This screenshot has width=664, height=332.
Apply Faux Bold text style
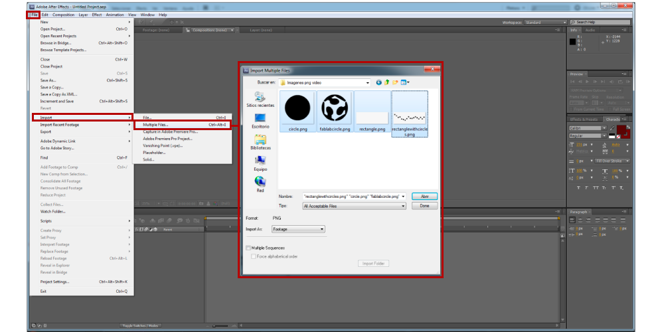tap(578, 188)
